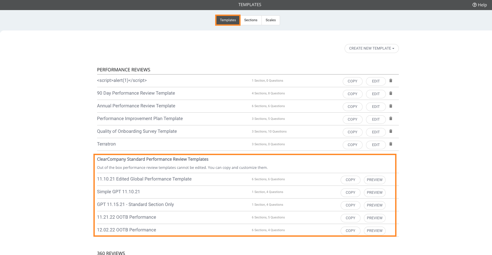Click 'GPT 11.15.21 - Standard Section Only' name
This screenshot has width=492, height=255.
[136, 205]
